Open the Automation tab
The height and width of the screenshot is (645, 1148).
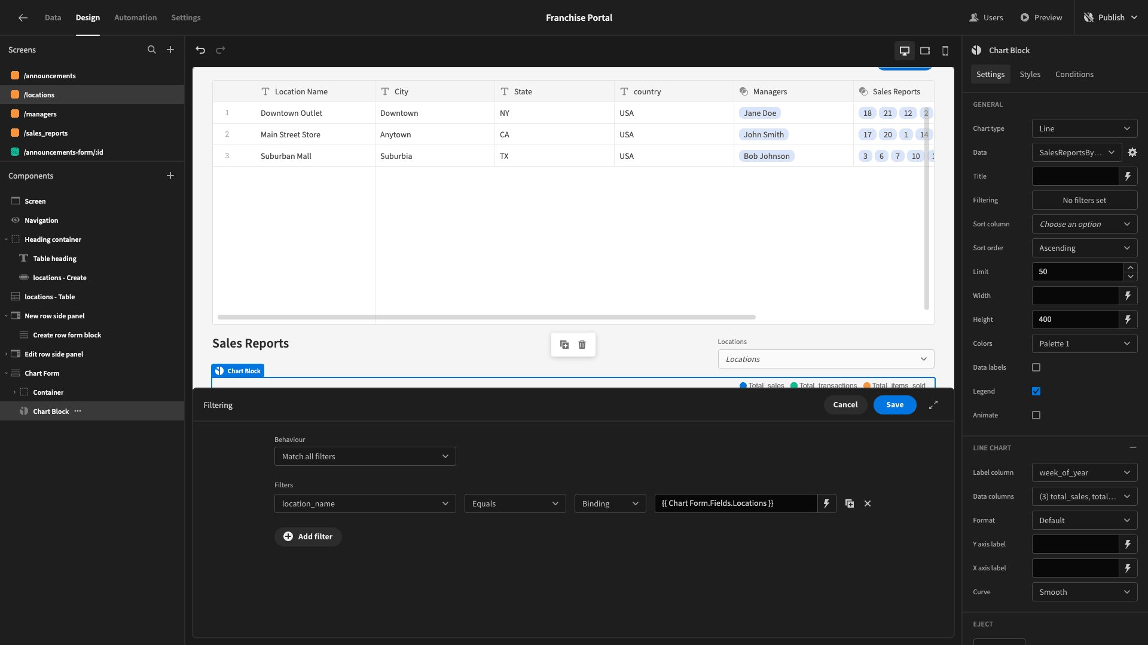tap(136, 17)
